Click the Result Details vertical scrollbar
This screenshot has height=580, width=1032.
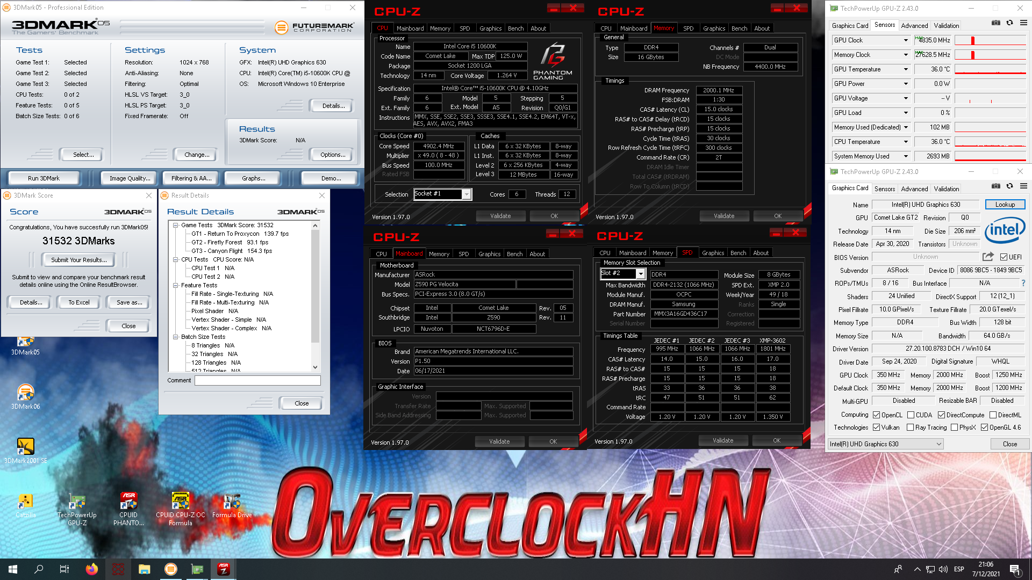pyautogui.click(x=315, y=296)
